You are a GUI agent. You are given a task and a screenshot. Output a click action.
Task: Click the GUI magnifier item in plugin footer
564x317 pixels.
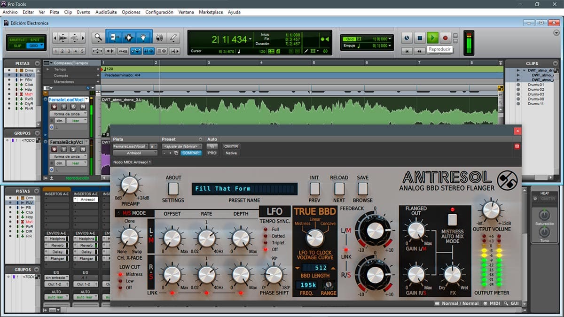pos(512,303)
